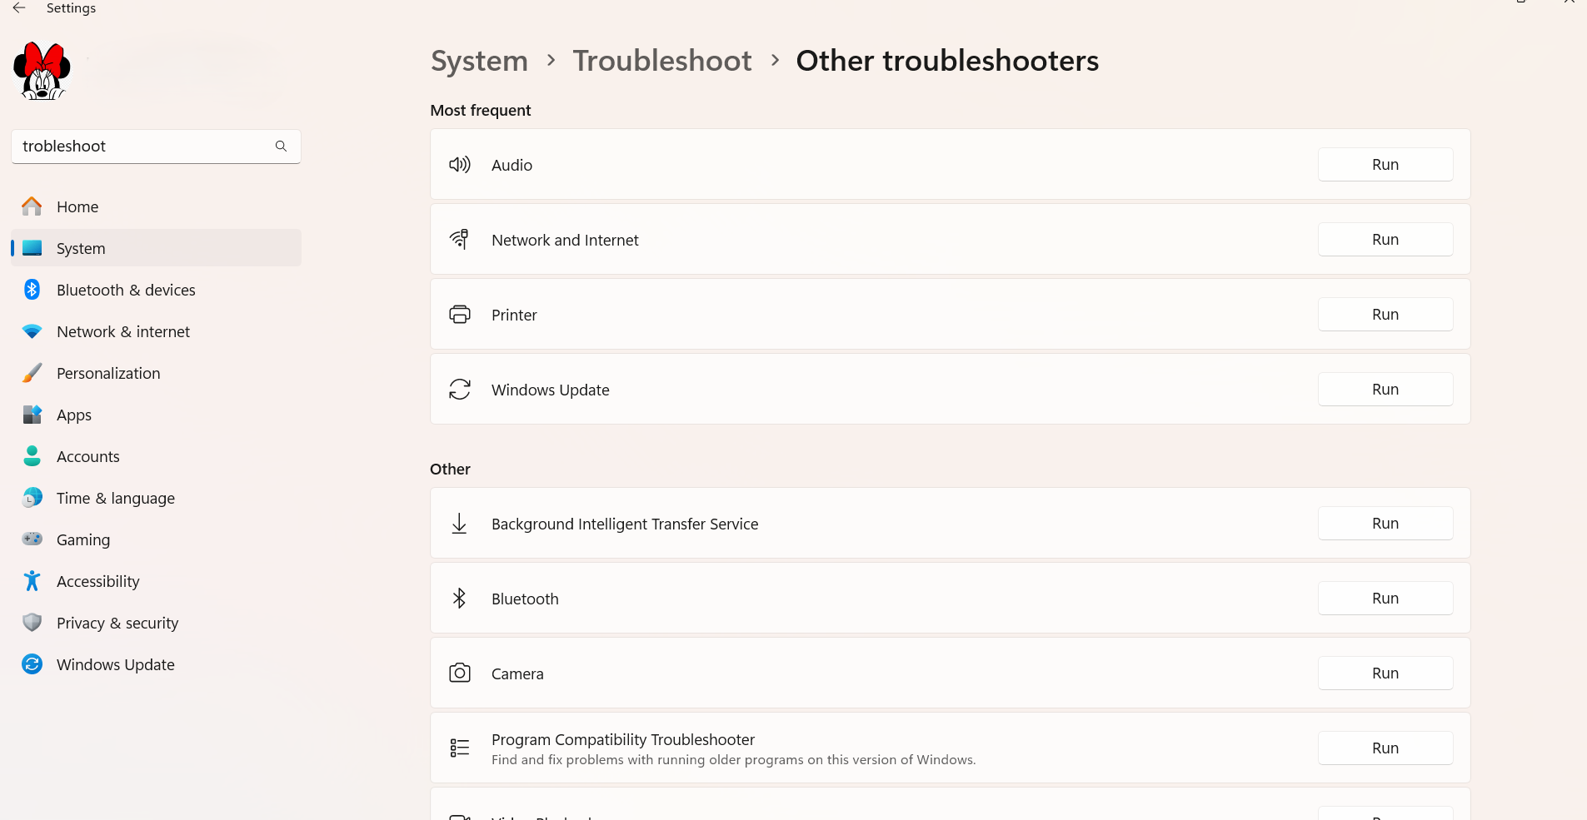This screenshot has height=820, width=1587.
Task: Click the download icon for Background Intelligent Transfer Service
Action: (x=459, y=523)
